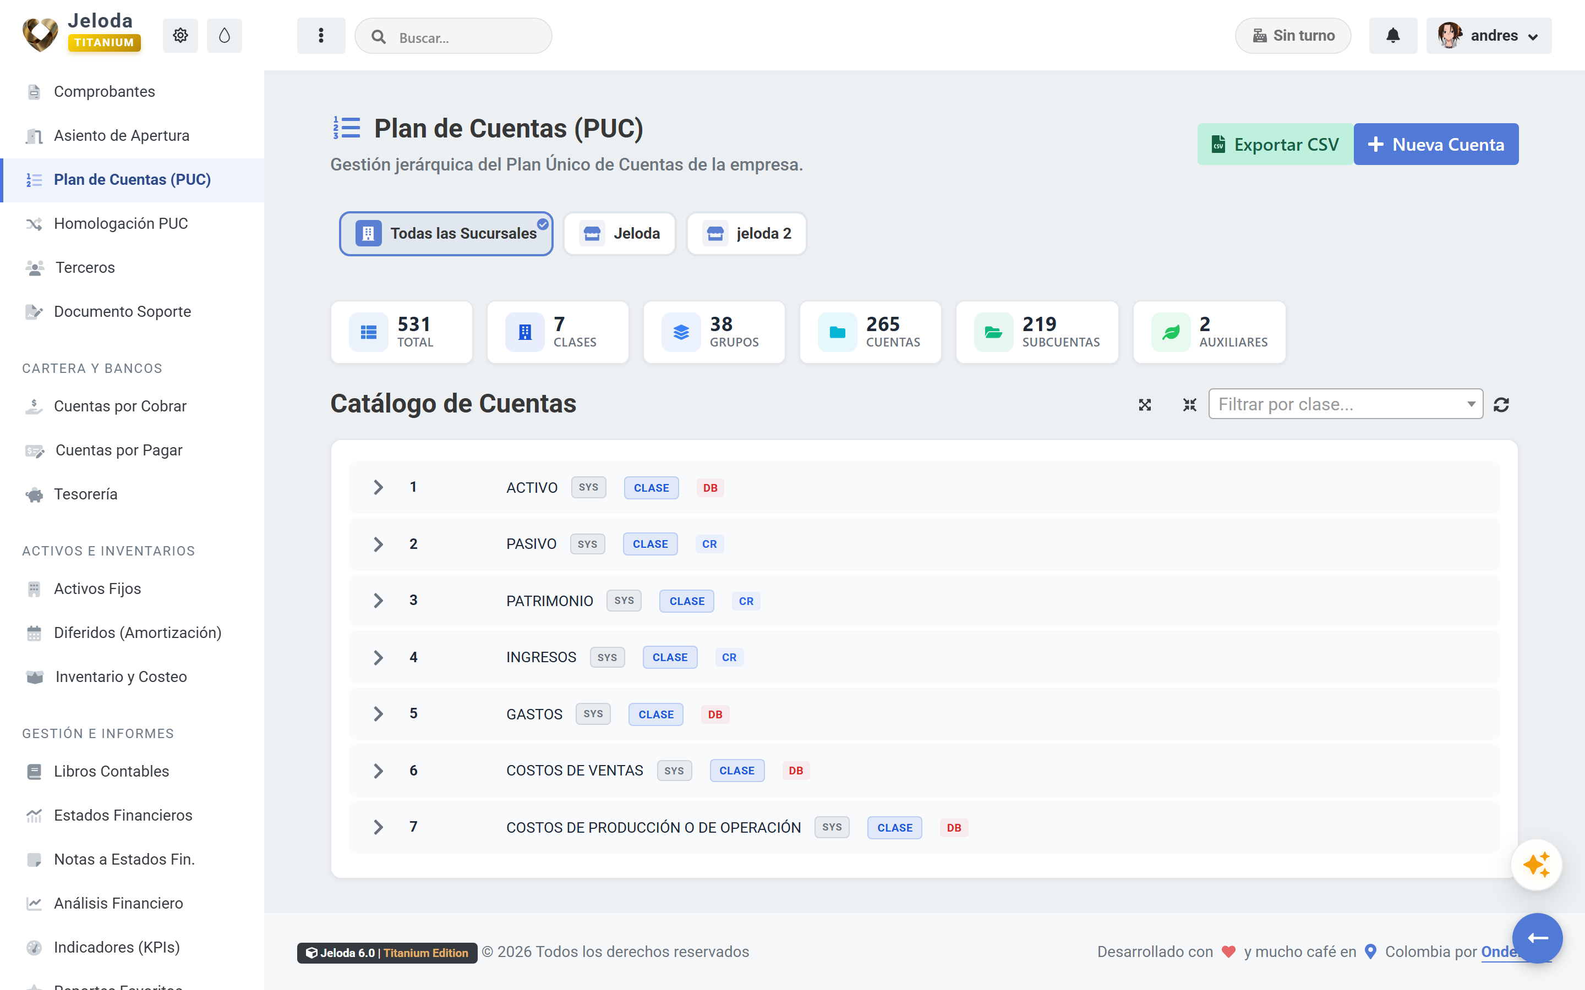Click the 7 Clases building icon
1585x990 pixels.
[x=524, y=332]
